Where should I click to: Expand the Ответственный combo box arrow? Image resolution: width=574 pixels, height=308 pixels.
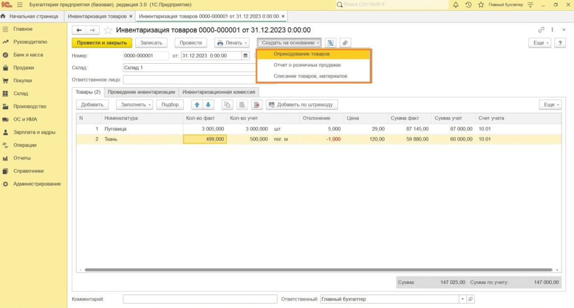[x=462, y=299]
